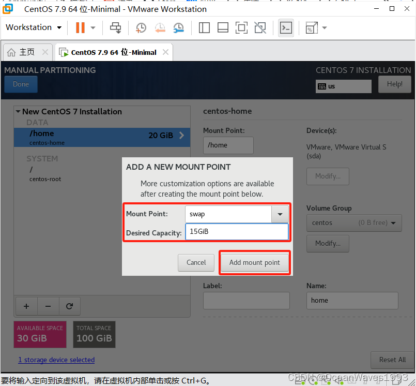Screen dimensions: 416x386
Task: Click the Volume Group Modify button
Action: pos(328,243)
